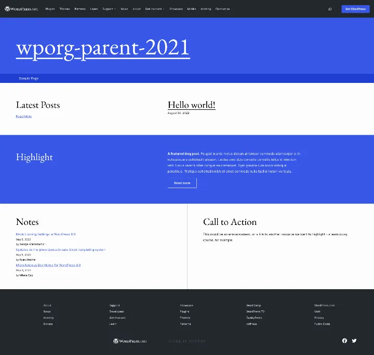Open the Hello world! post title
The width and height of the screenshot is (374, 355).
click(x=192, y=105)
